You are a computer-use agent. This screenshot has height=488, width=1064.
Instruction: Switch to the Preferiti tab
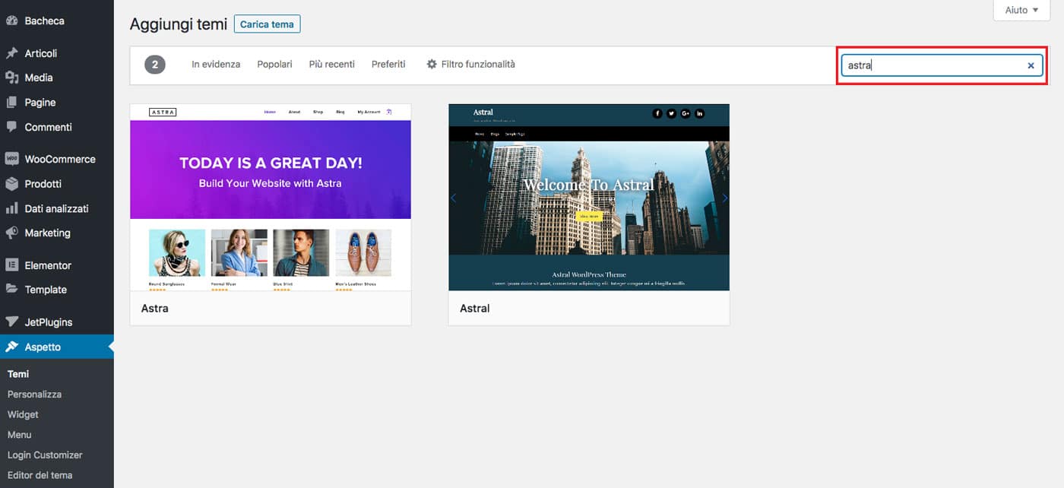click(388, 65)
